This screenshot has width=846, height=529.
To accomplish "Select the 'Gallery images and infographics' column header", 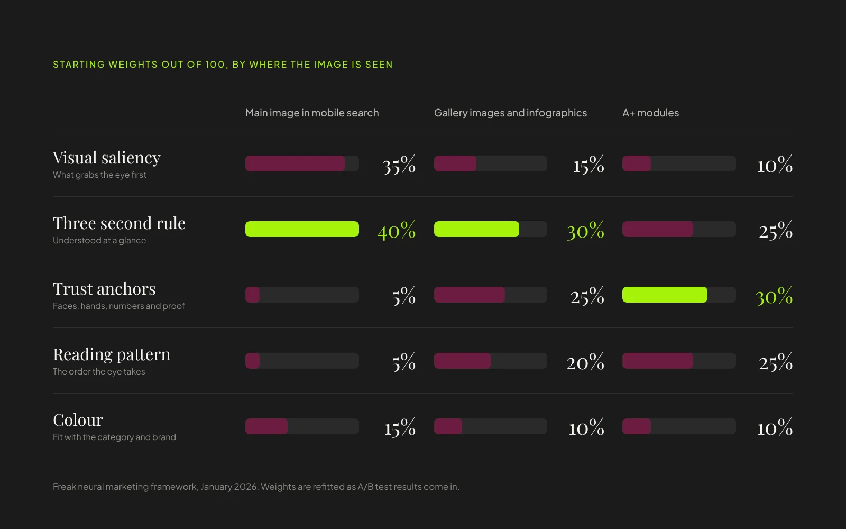I will coord(510,113).
